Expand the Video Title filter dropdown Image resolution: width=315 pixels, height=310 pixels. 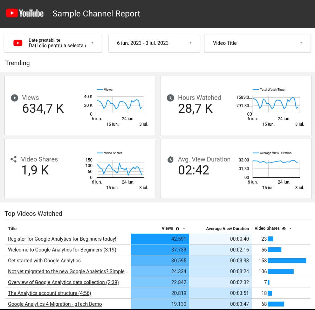coord(301,43)
